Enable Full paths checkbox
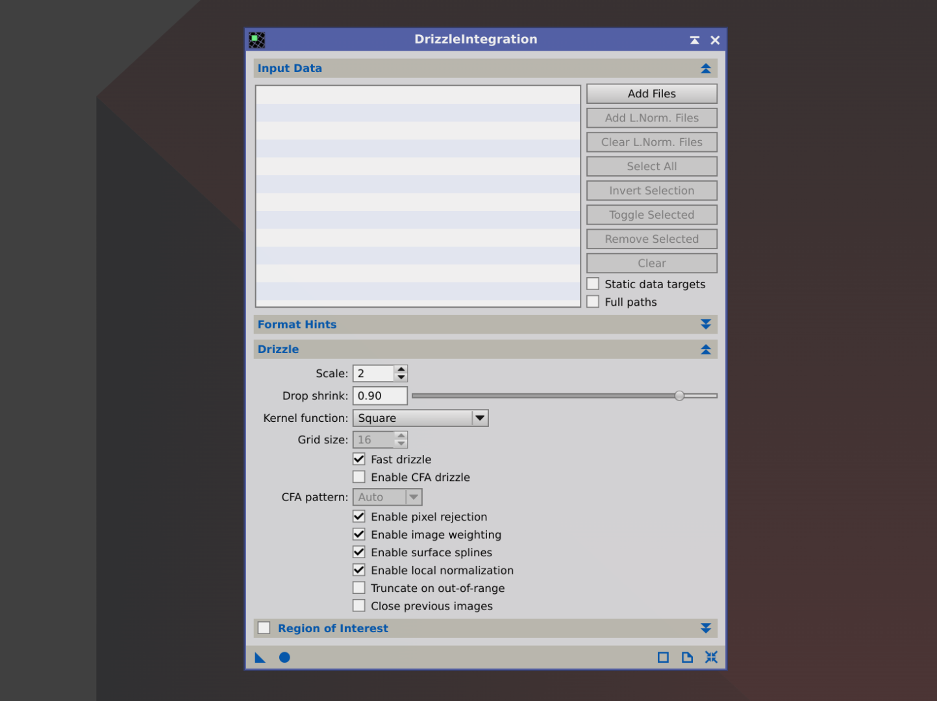Viewport: 937px width, 701px height. coord(593,302)
